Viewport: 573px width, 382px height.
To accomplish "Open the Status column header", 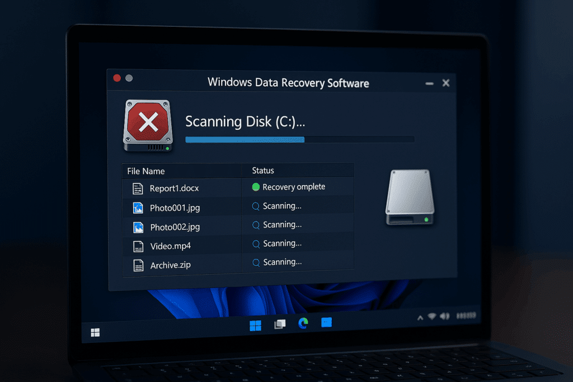I will pyautogui.click(x=263, y=170).
